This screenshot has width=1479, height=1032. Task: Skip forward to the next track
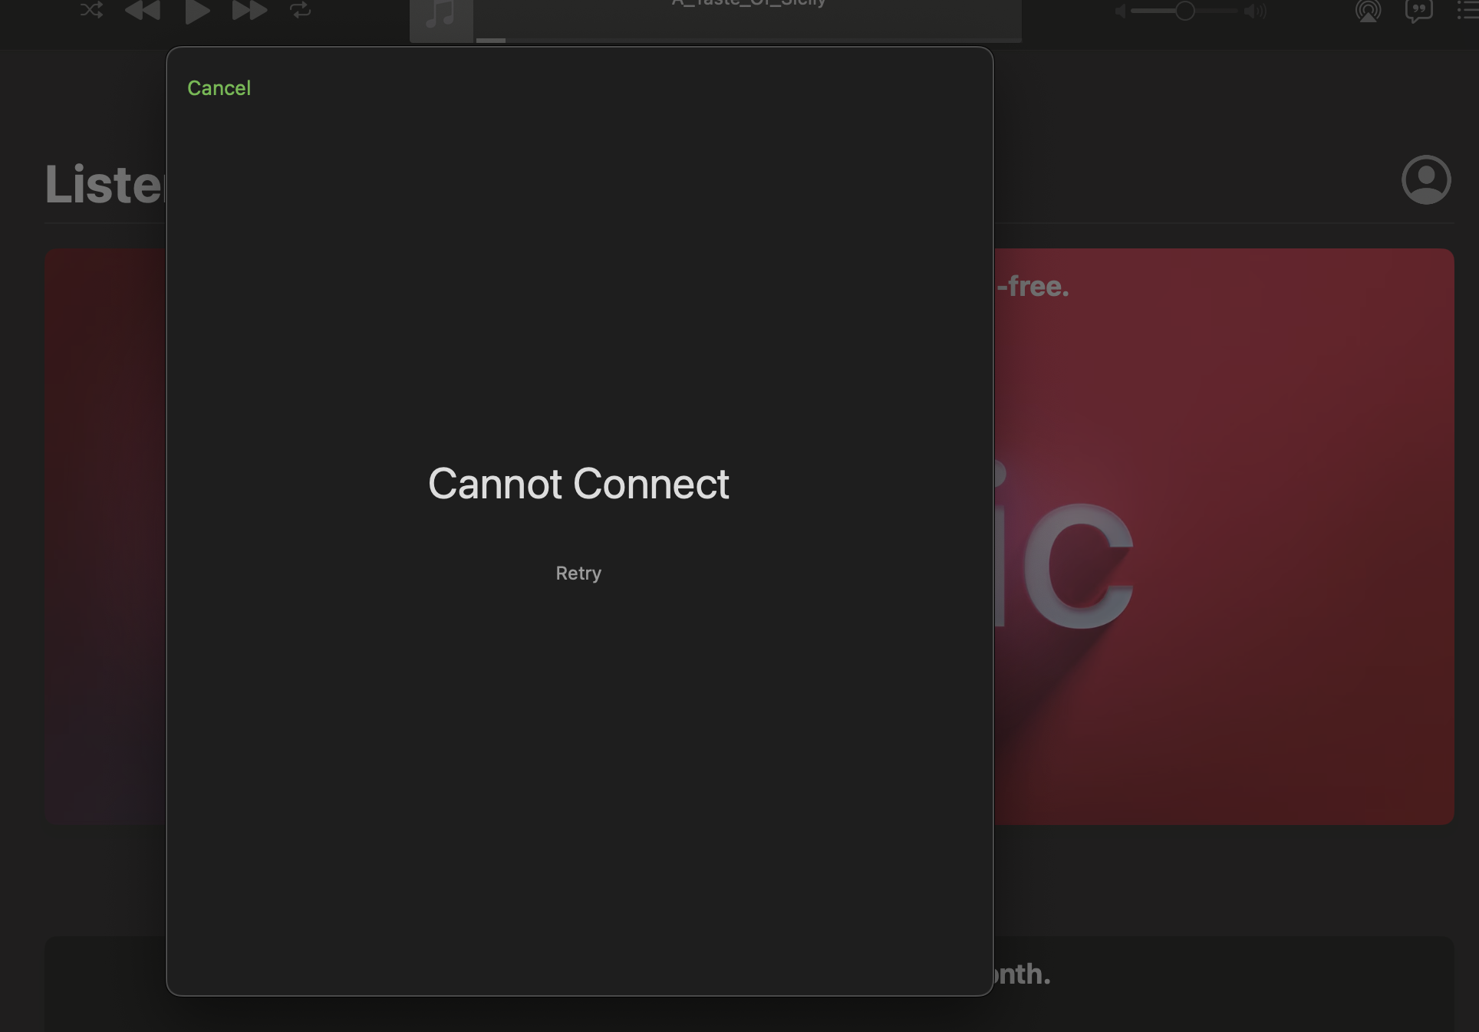[x=249, y=10]
